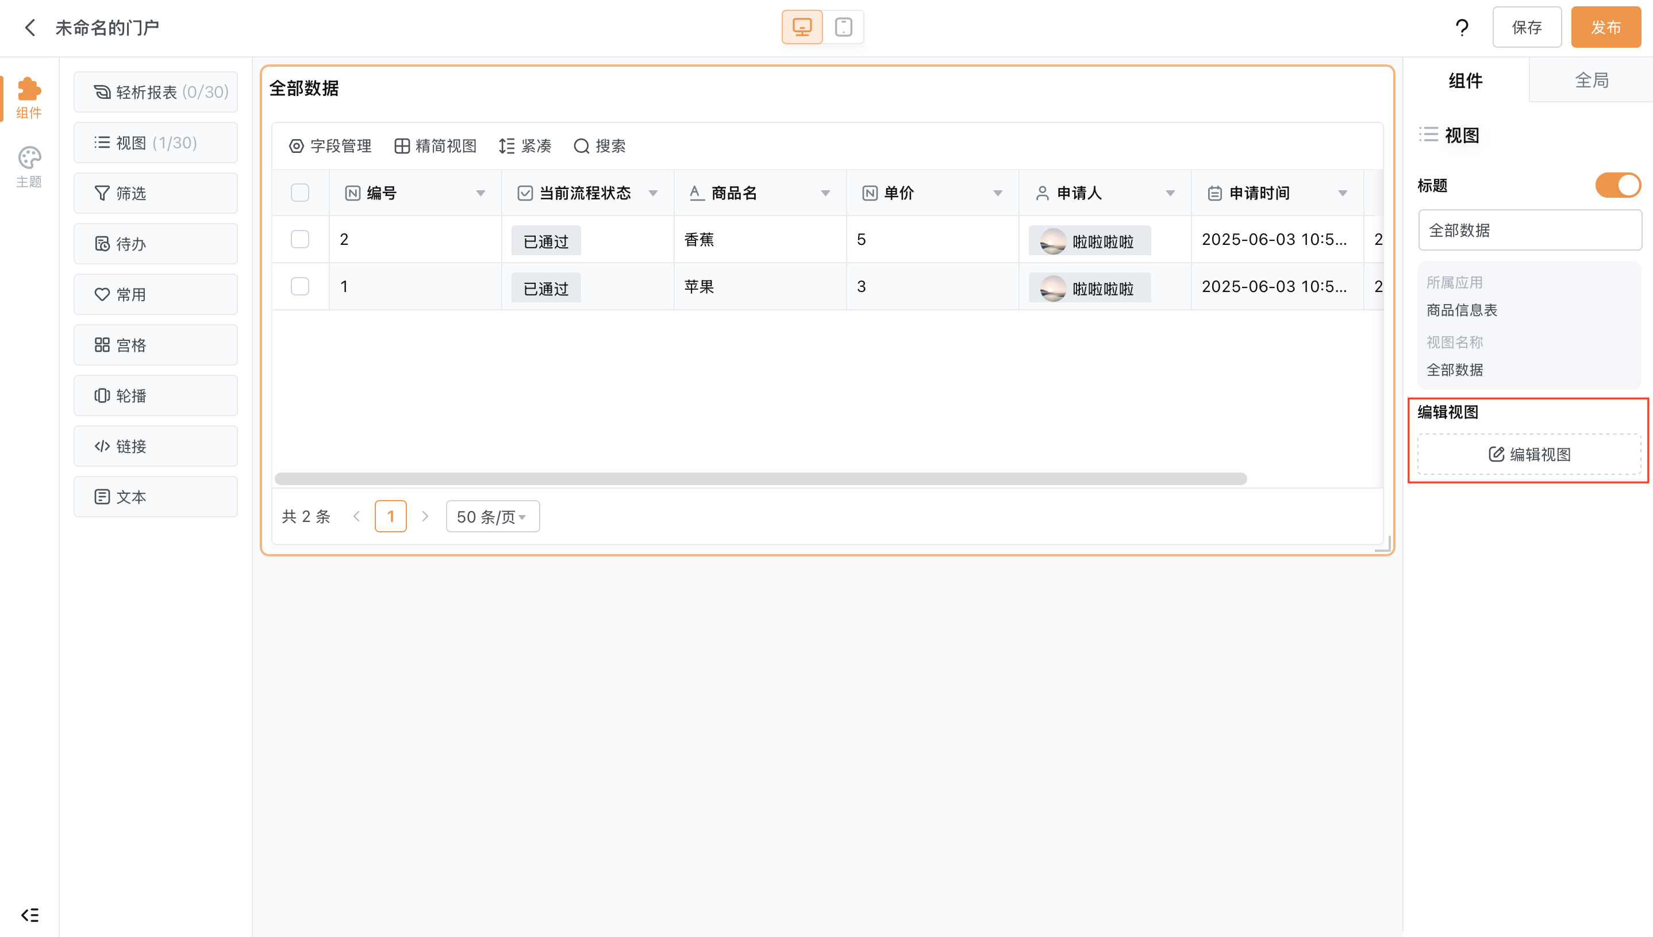Add a 轻析报表 component
The width and height of the screenshot is (1653, 937).
(x=156, y=92)
